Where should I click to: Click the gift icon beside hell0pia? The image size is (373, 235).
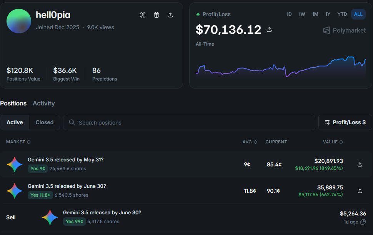156,15
